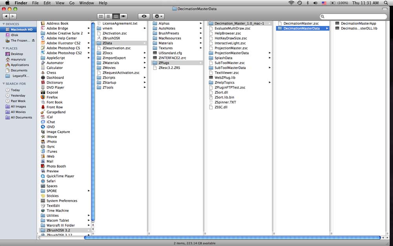This screenshot has height=246, width=393.
Task: Select All Movies saved search
Action: (18, 112)
